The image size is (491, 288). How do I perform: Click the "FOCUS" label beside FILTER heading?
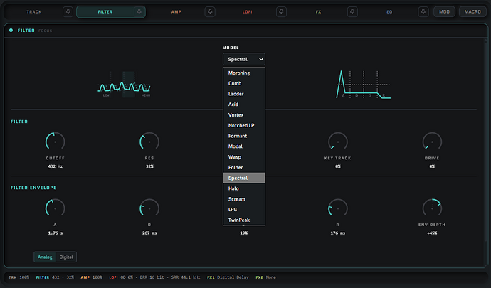pos(45,31)
